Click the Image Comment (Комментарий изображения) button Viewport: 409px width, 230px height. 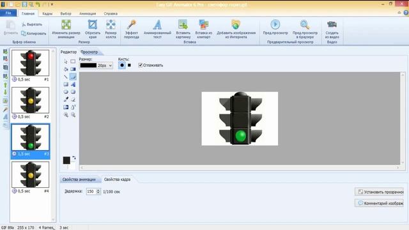[x=379, y=203]
